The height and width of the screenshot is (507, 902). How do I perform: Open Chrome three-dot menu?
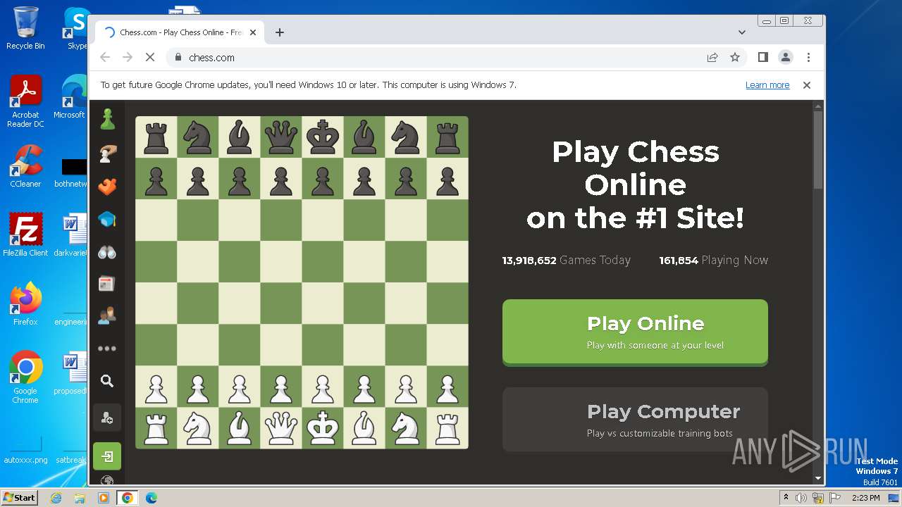(x=808, y=57)
